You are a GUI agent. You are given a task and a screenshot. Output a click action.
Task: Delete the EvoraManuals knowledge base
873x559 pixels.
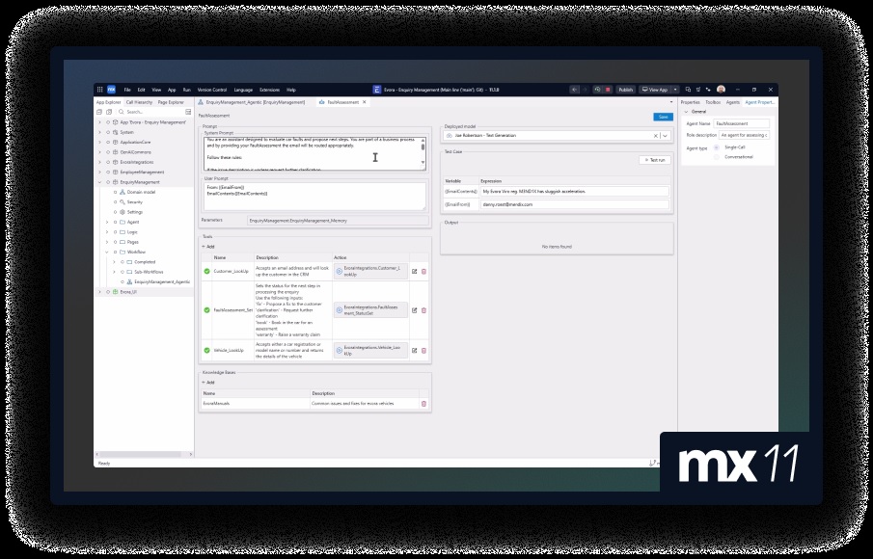click(423, 403)
